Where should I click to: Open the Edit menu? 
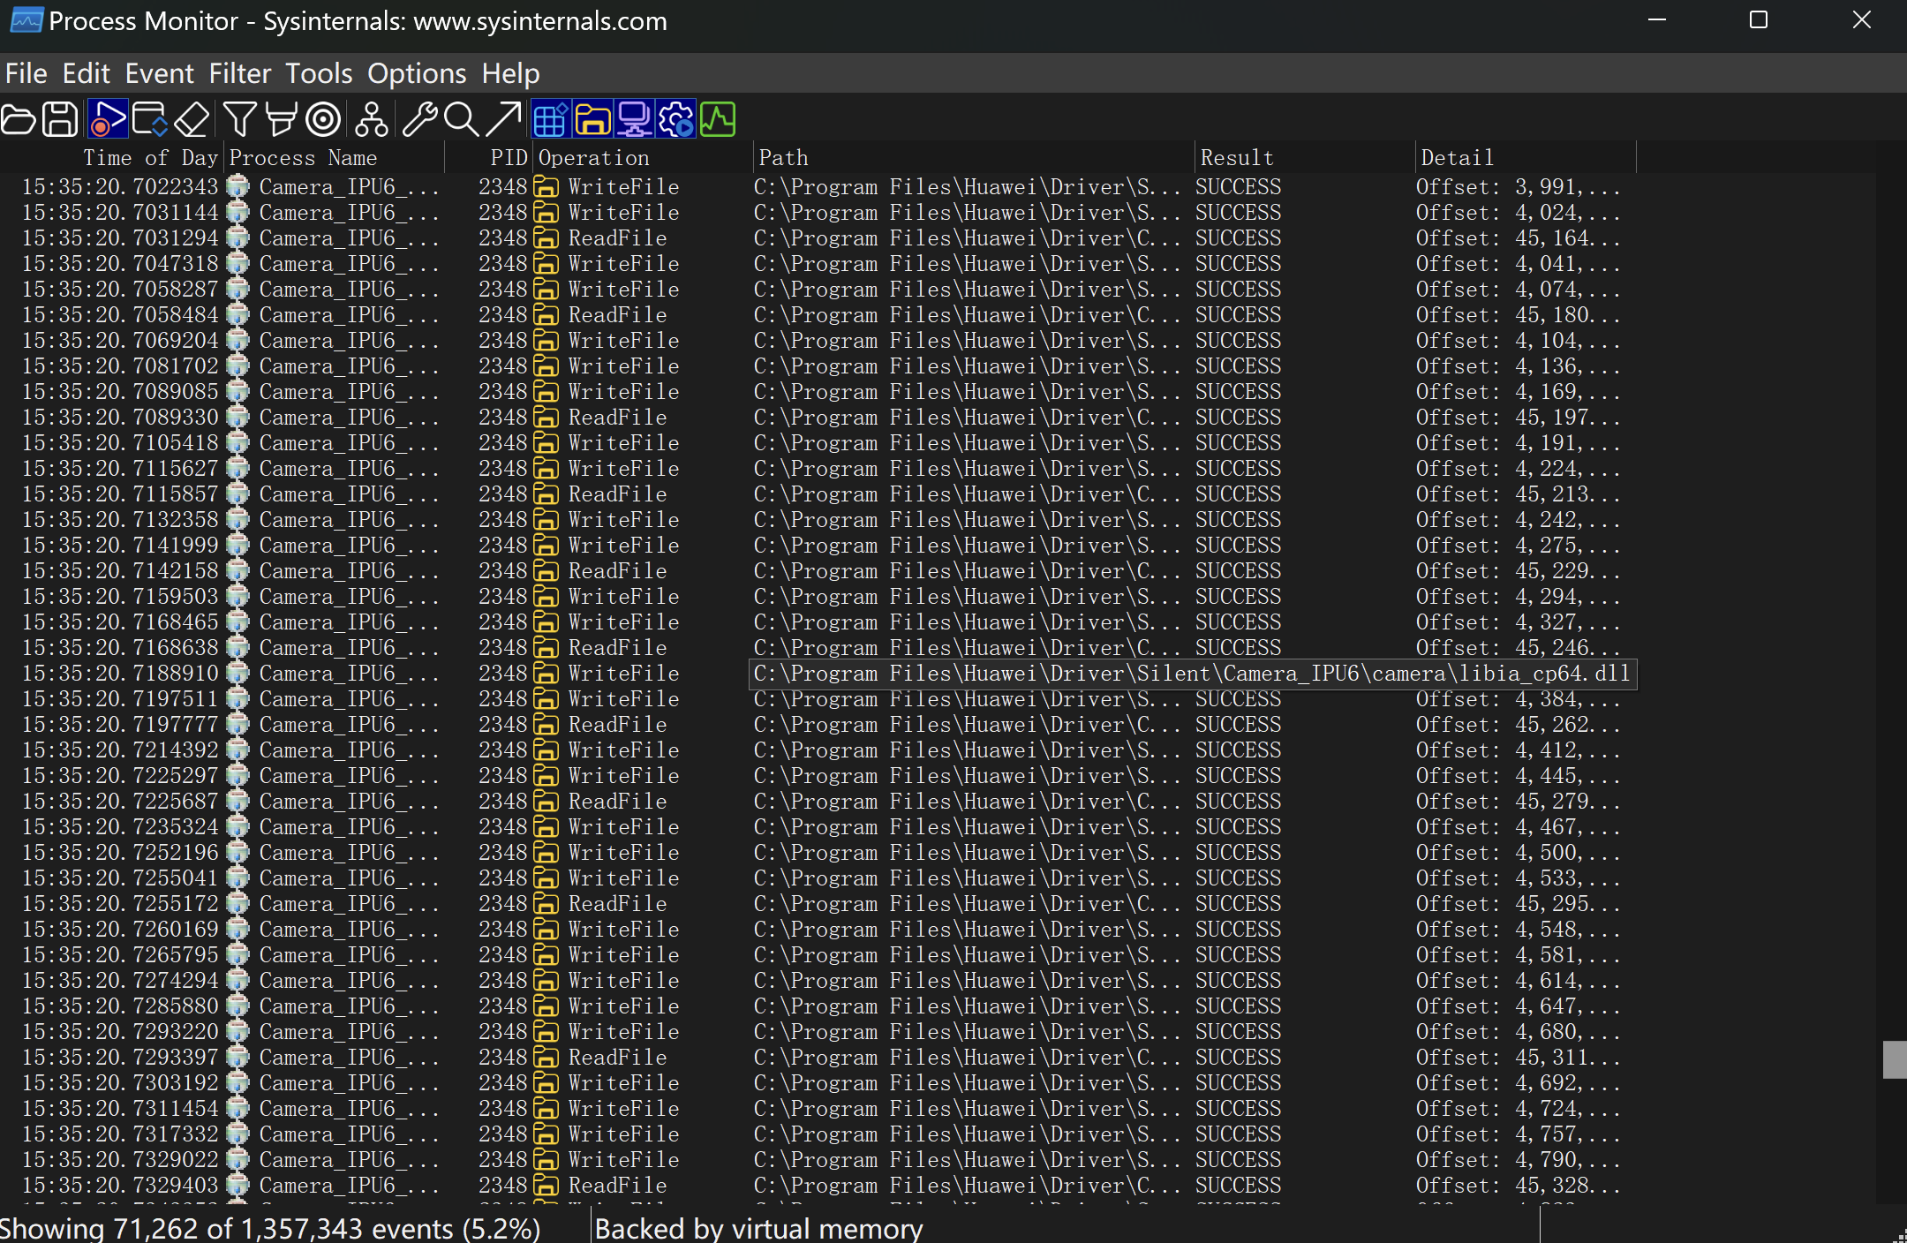[86, 73]
